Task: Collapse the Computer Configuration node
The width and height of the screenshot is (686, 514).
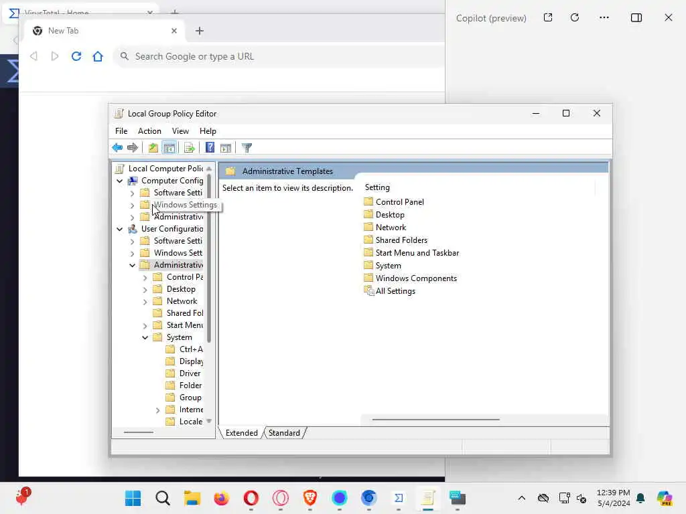Action: tap(119, 181)
